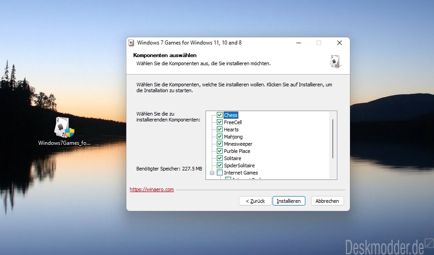Image resolution: width=434 pixels, height=255 pixels.
Task: Go back with the Zurück button
Action: [x=255, y=201]
